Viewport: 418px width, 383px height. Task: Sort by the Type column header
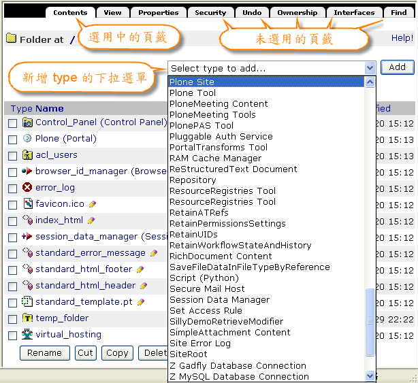22,108
